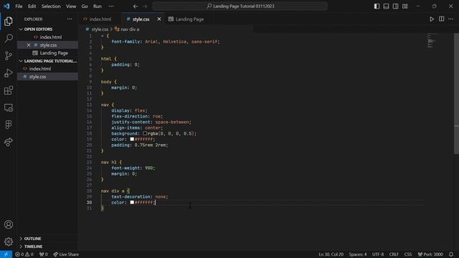Open the Run menu
The image size is (459, 258).
click(x=98, y=6)
